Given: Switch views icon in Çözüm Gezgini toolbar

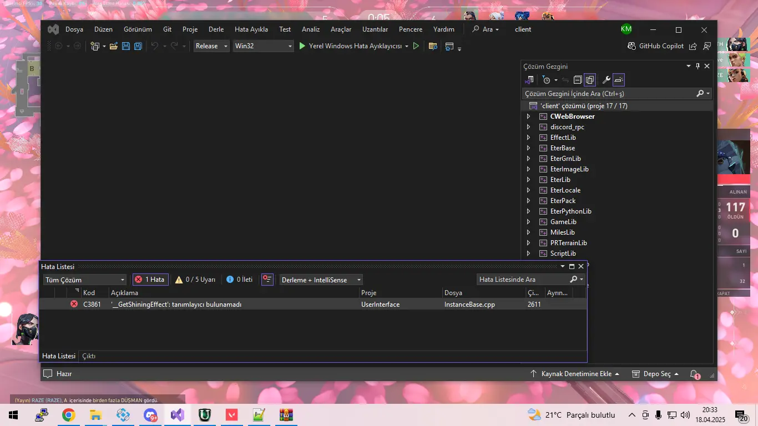Looking at the screenshot, I should tap(530, 80).
